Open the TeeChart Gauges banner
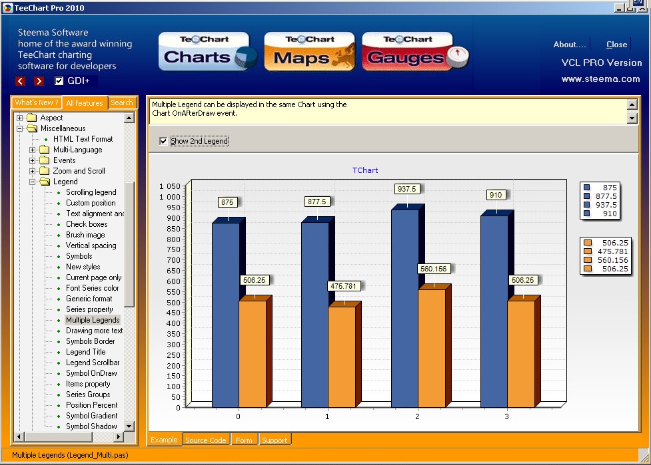651x465 pixels. tap(414, 51)
